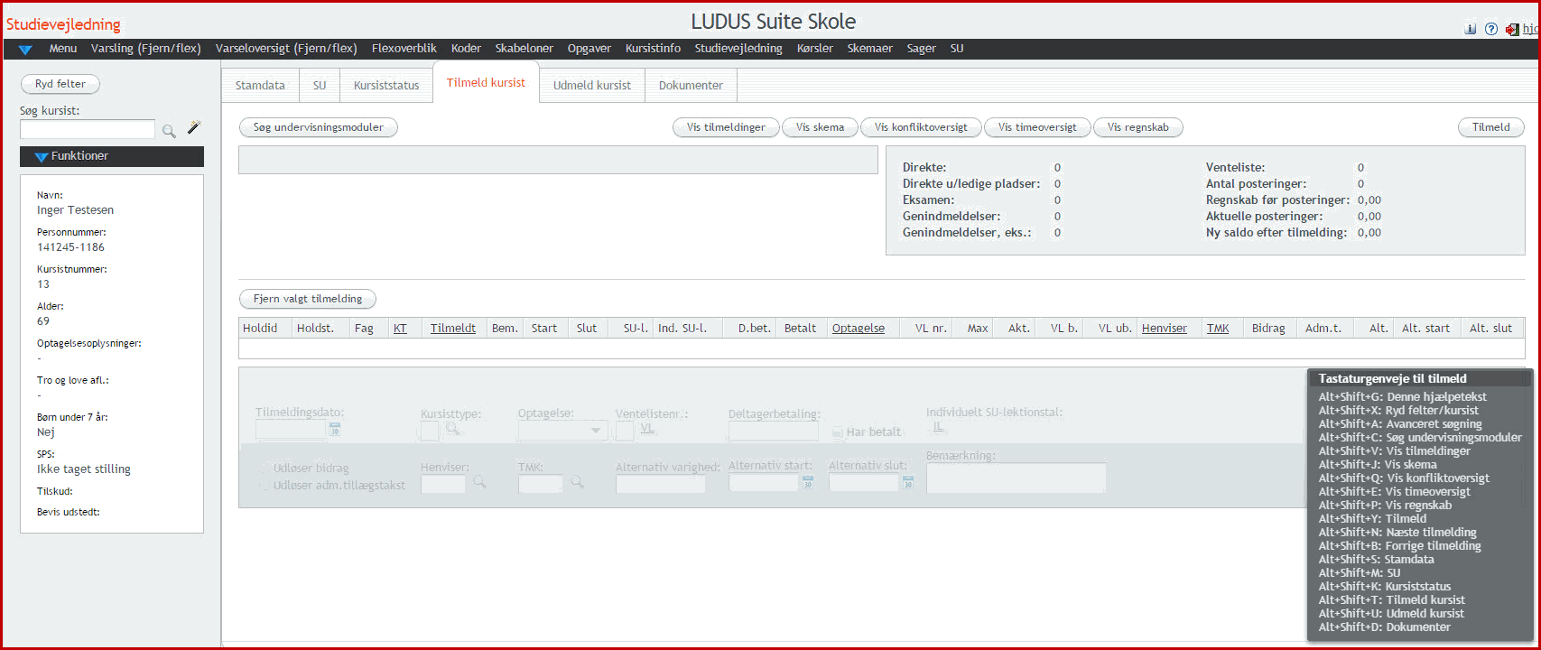The width and height of the screenshot is (1541, 650).
Task: Click the Ventelistenr. input field
Action: tap(625, 431)
